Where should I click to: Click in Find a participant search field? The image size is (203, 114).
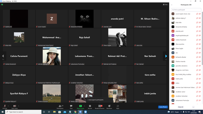(x=186, y=10)
